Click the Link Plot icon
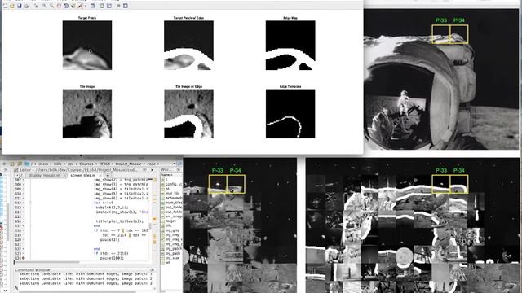This screenshot has height=293, width=522. (92, 6)
